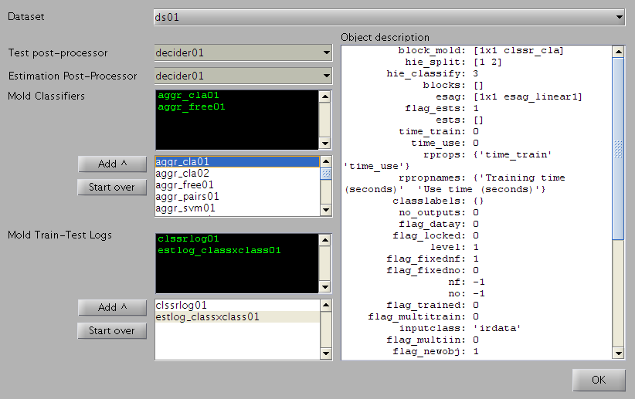The width and height of the screenshot is (635, 399).
Task: Click green aggr_cla01 in the chosen classifiers box
Action: (188, 95)
